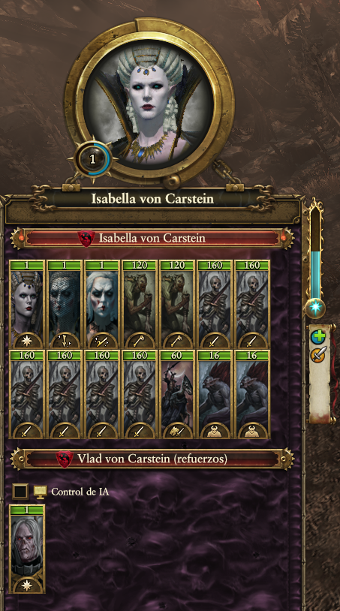Select the first zombie unit card (120)
340x611 pixels.
(139, 304)
